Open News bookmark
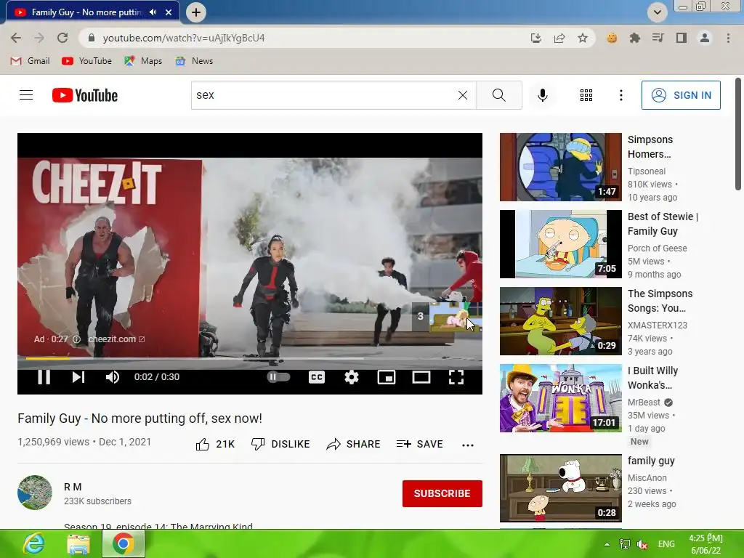 click(194, 61)
